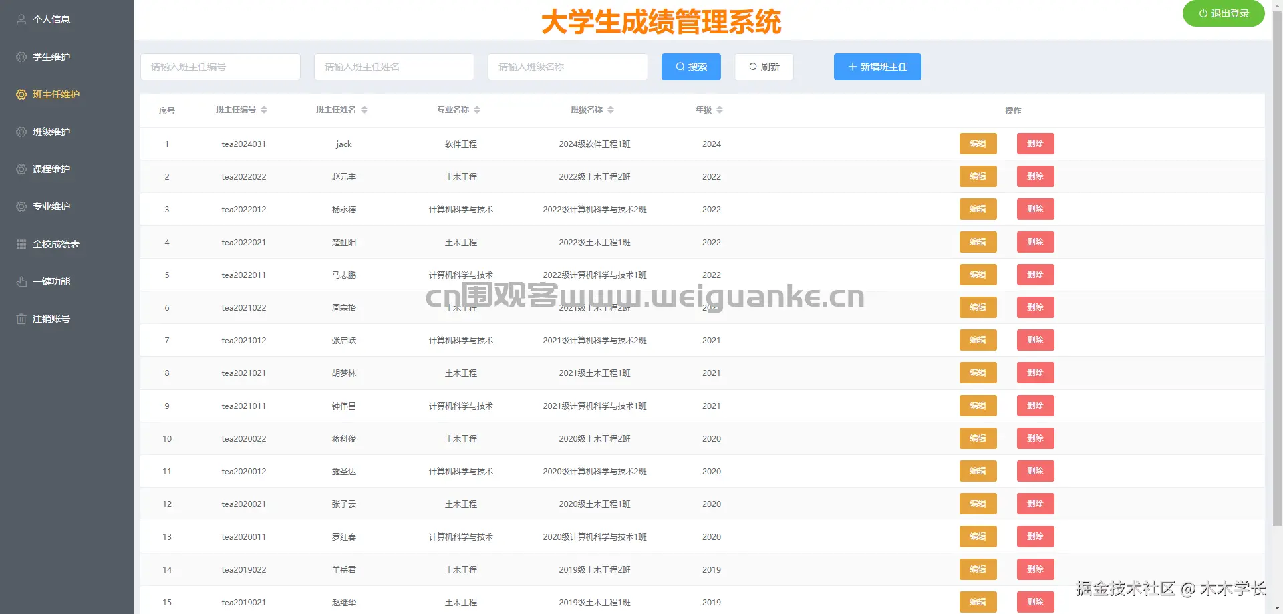Click class name 2024级软件工程1班
Viewport: 1283px width, 614px height.
595,144
